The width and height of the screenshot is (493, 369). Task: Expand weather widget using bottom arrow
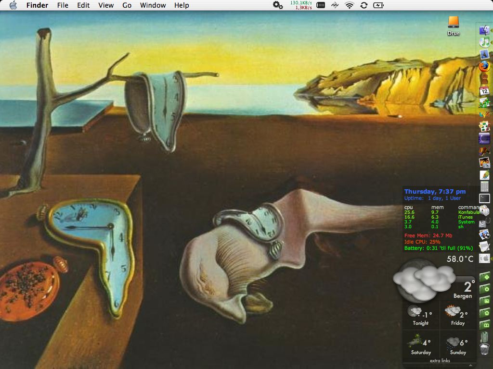(470, 365)
